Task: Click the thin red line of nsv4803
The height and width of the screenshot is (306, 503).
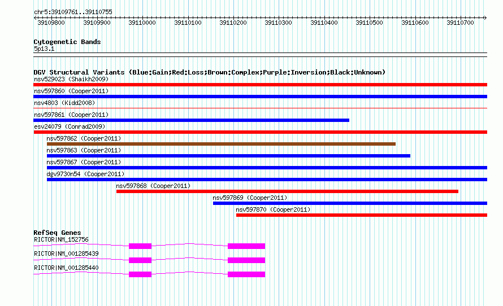Action: tap(260, 108)
